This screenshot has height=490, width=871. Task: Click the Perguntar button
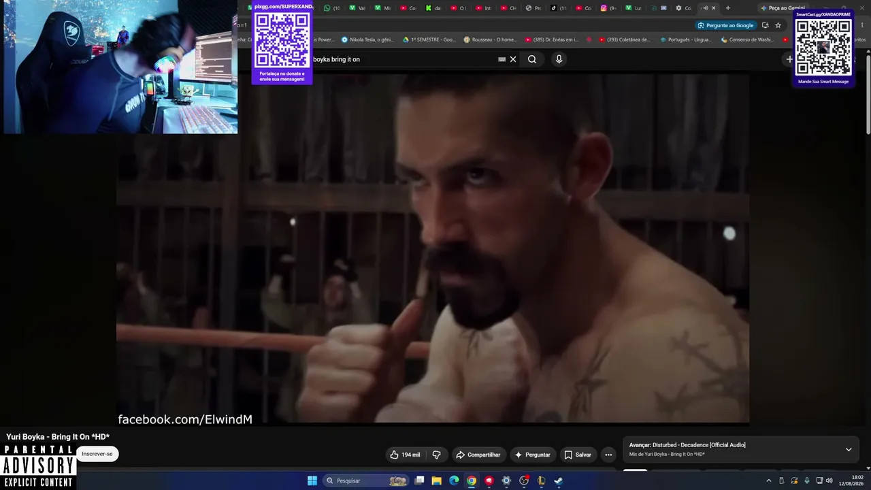[x=532, y=455]
